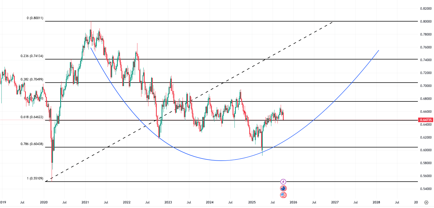Click the 0.618 (0.64622) Fibonacci label
Image resolution: width=434 pixels, height=208 pixels.
(32, 117)
